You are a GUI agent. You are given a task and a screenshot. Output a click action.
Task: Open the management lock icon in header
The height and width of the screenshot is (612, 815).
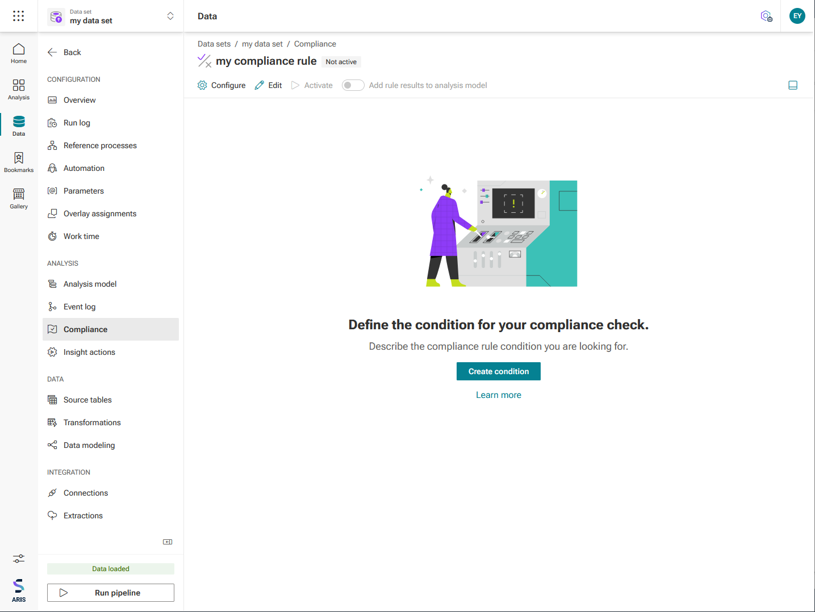tap(767, 16)
